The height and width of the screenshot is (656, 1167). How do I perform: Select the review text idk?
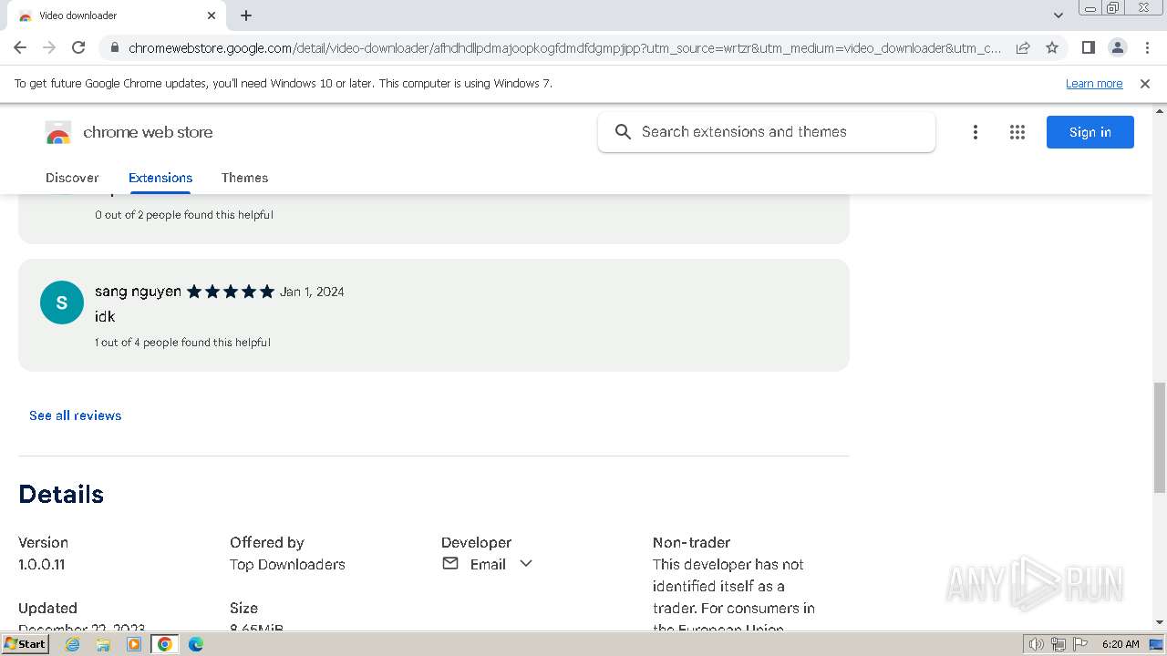pos(105,316)
